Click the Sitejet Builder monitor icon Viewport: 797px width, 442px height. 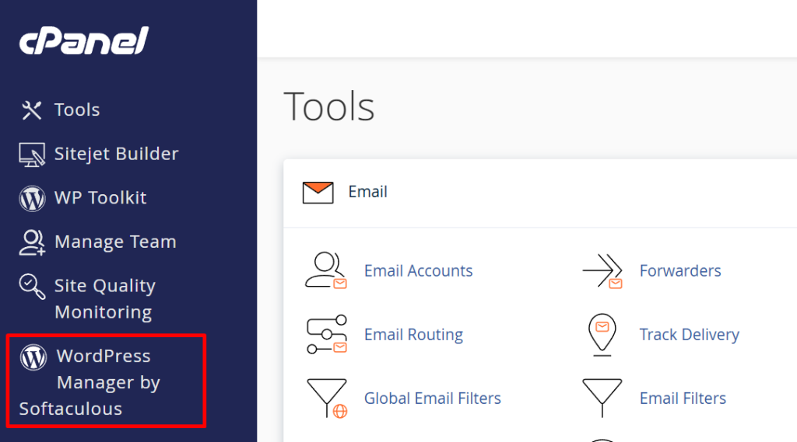coord(32,155)
